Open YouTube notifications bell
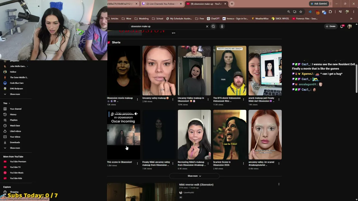This screenshot has width=358, height=201. (342, 26)
